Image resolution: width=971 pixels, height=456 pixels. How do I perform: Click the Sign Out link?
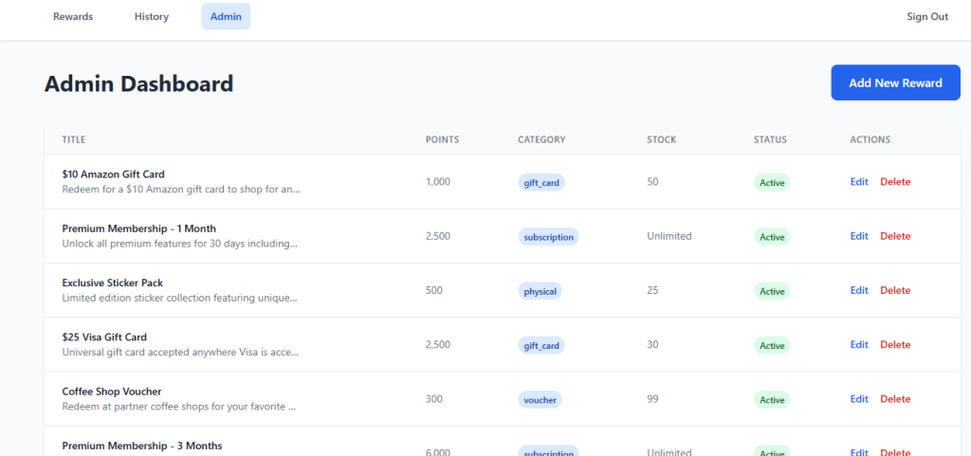click(926, 16)
